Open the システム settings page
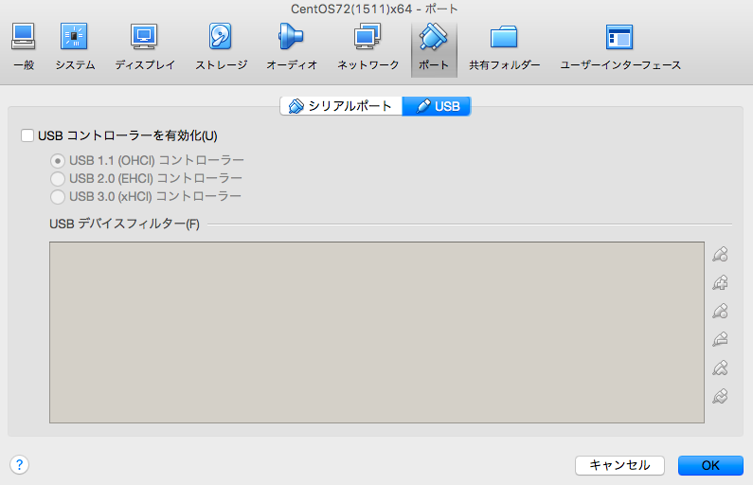The width and height of the screenshot is (753, 485). click(75, 47)
